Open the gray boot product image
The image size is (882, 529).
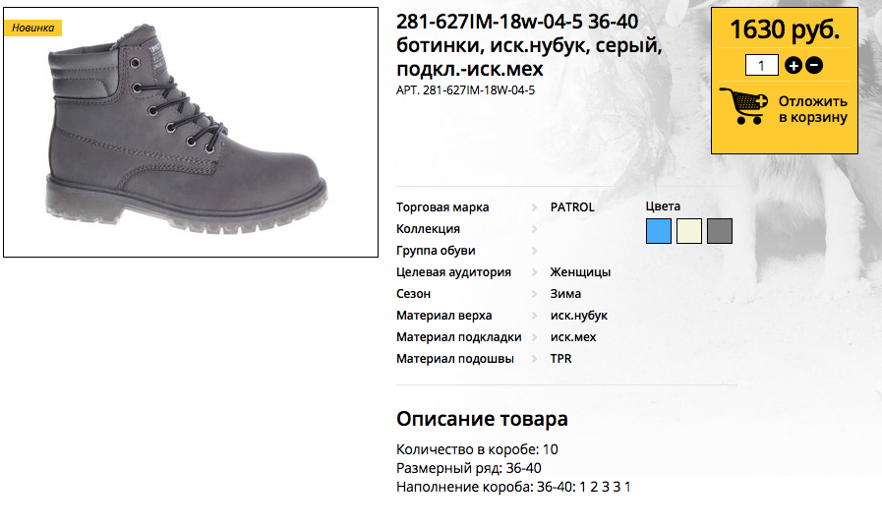[x=191, y=132]
